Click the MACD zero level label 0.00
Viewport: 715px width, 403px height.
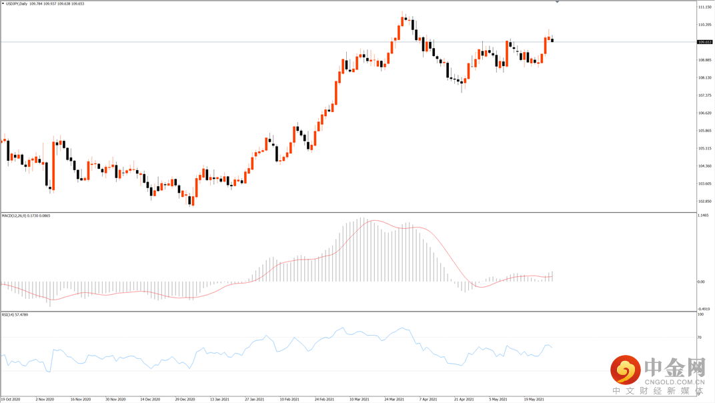701,282
